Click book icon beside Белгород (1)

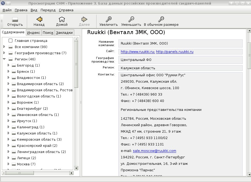(x=14, y=65)
